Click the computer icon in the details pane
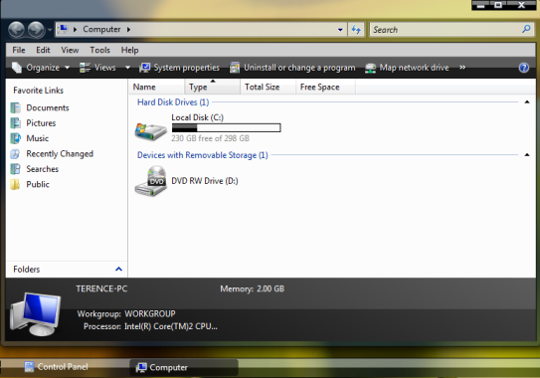540x378 pixels. pos(35,313)
